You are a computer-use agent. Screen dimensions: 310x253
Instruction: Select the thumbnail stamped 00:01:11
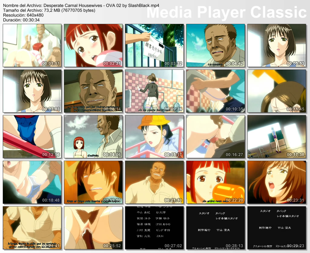coord(32,46)
